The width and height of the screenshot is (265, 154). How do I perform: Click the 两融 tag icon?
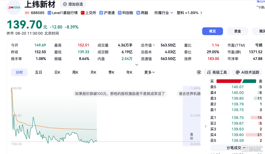click(138, 13)
